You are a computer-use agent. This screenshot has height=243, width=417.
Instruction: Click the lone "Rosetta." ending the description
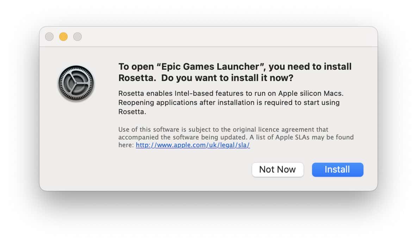[x=132, y=112]
